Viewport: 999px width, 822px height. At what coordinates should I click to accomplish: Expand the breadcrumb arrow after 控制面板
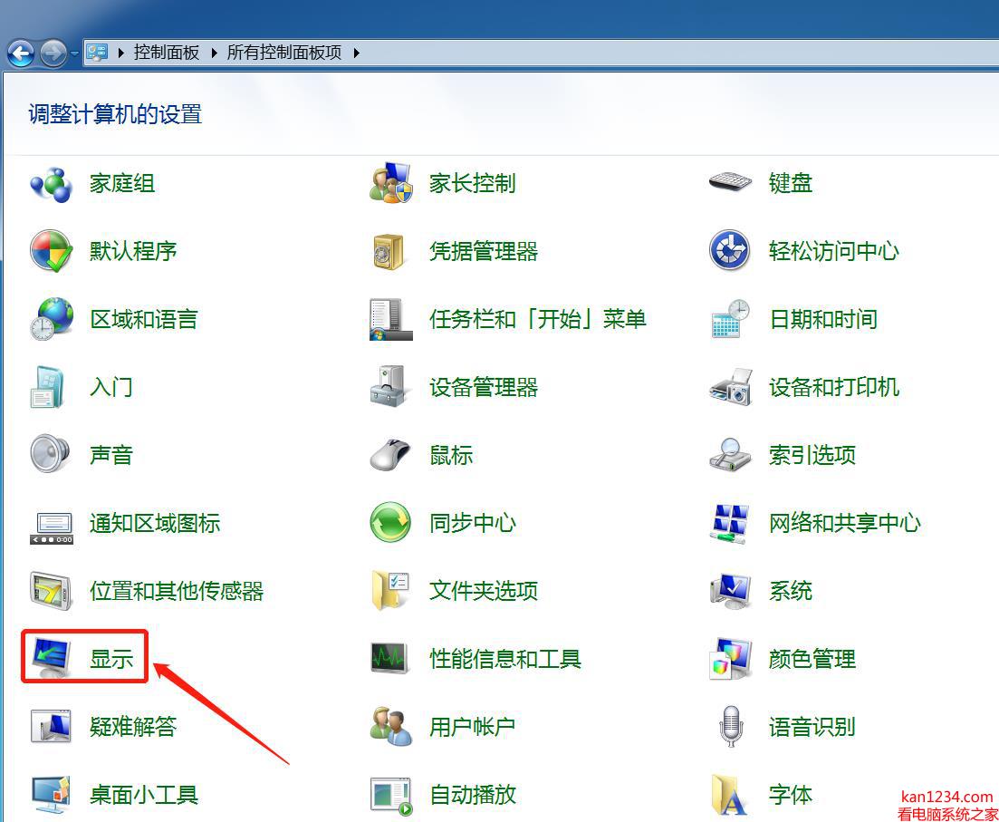click(215, 53)
